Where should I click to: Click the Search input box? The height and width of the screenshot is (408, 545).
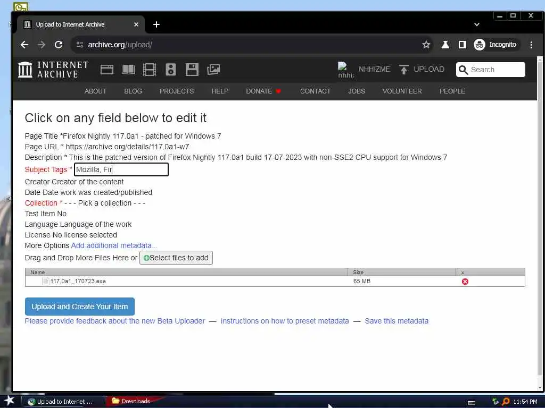(x=490, y=70)
